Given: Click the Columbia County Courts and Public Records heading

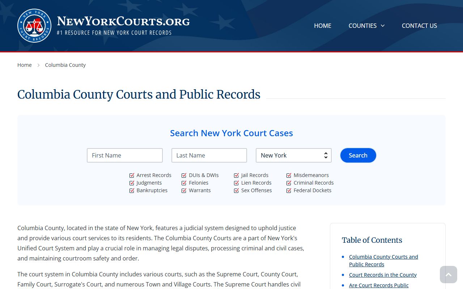Looking at the screenshot, I should (139, 94).
